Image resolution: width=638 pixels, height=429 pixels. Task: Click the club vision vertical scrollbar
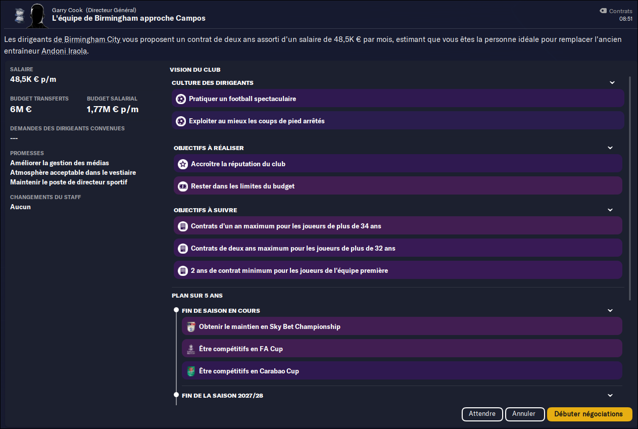(629, 188)
